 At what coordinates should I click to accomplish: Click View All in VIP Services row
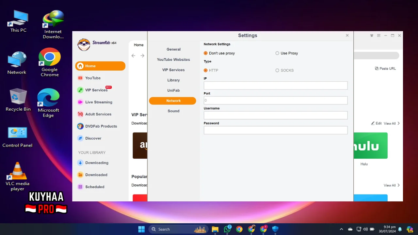[392, 123]
